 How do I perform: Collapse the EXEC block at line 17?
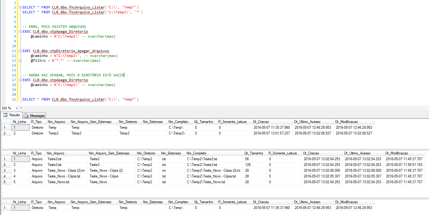point(20,80)
